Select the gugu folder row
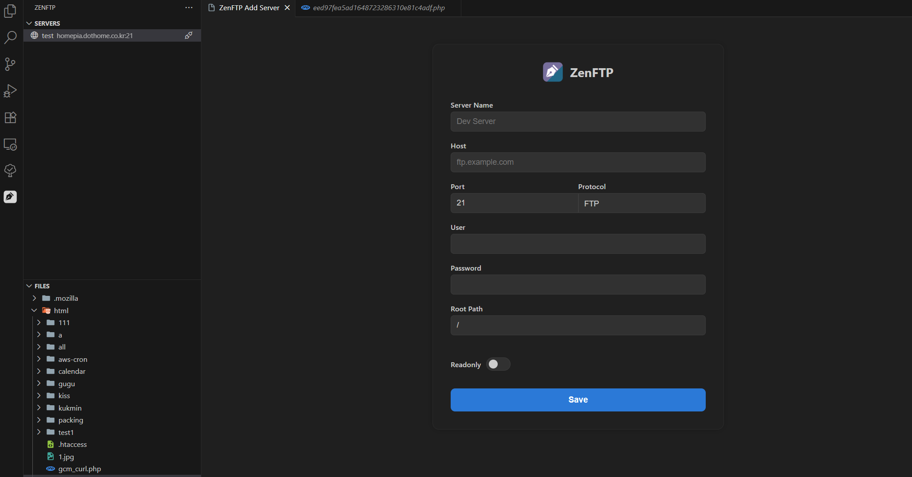This screenshot has width=912, height=477. coord(112,384)
